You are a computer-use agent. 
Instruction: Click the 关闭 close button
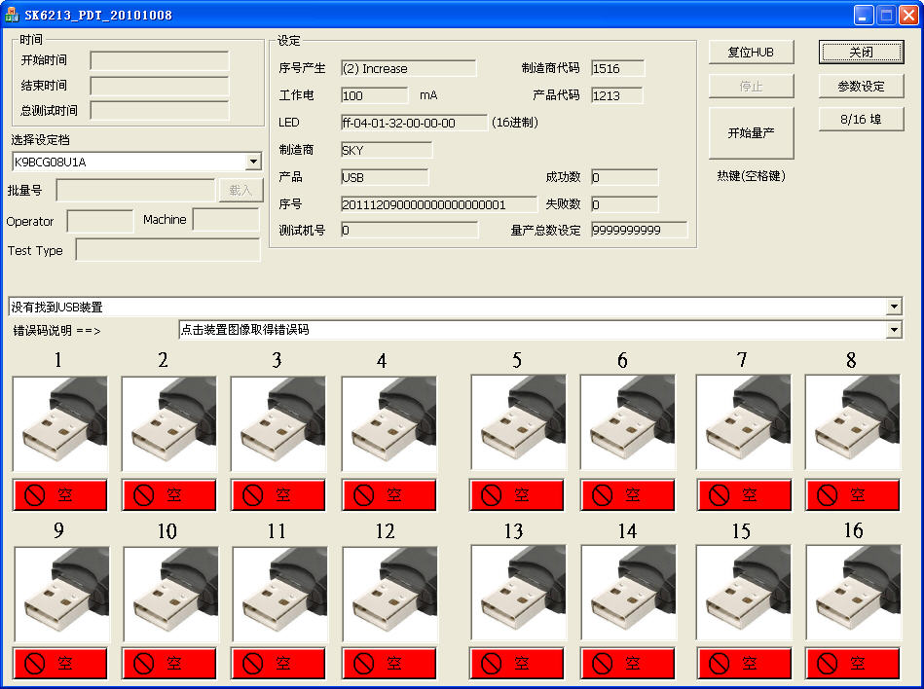[861, 52]
